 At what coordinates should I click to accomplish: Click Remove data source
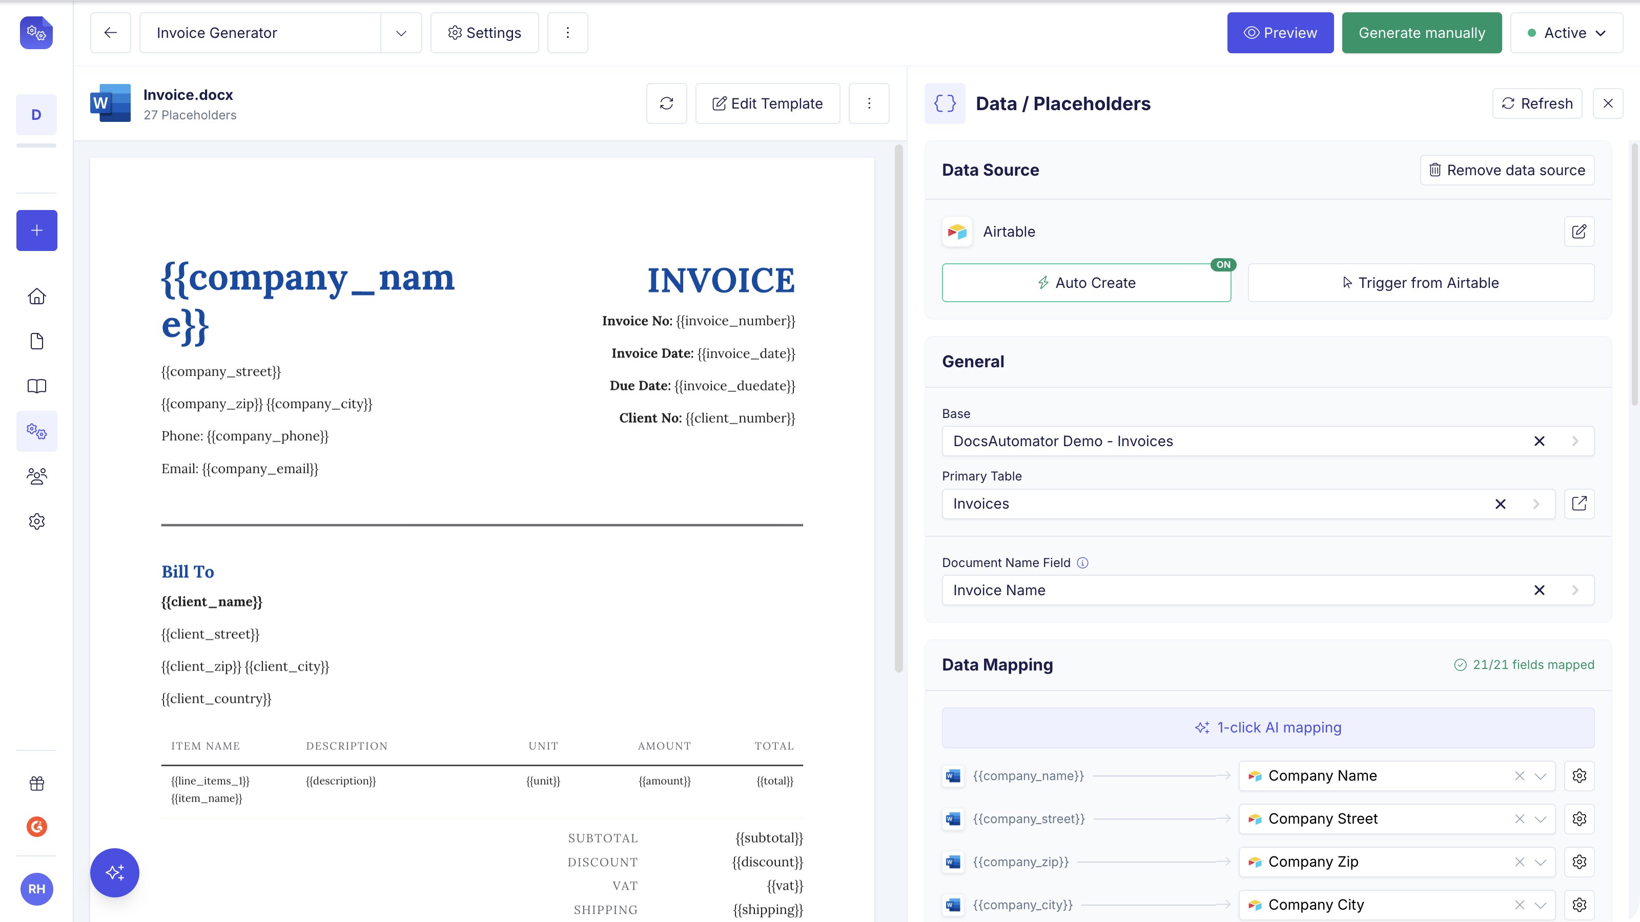[x=1507, y=170]
